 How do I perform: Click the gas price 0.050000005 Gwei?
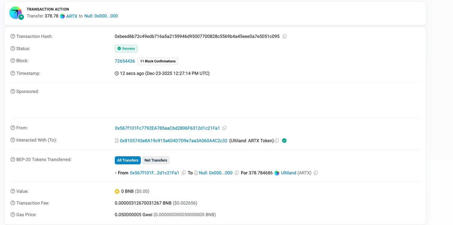[x=134, y=215]
